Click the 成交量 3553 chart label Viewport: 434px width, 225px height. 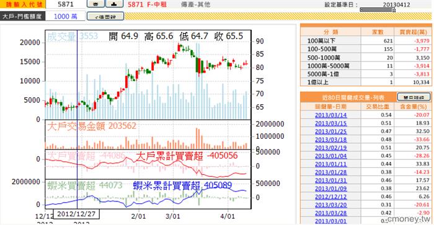[x=73, y=36]
